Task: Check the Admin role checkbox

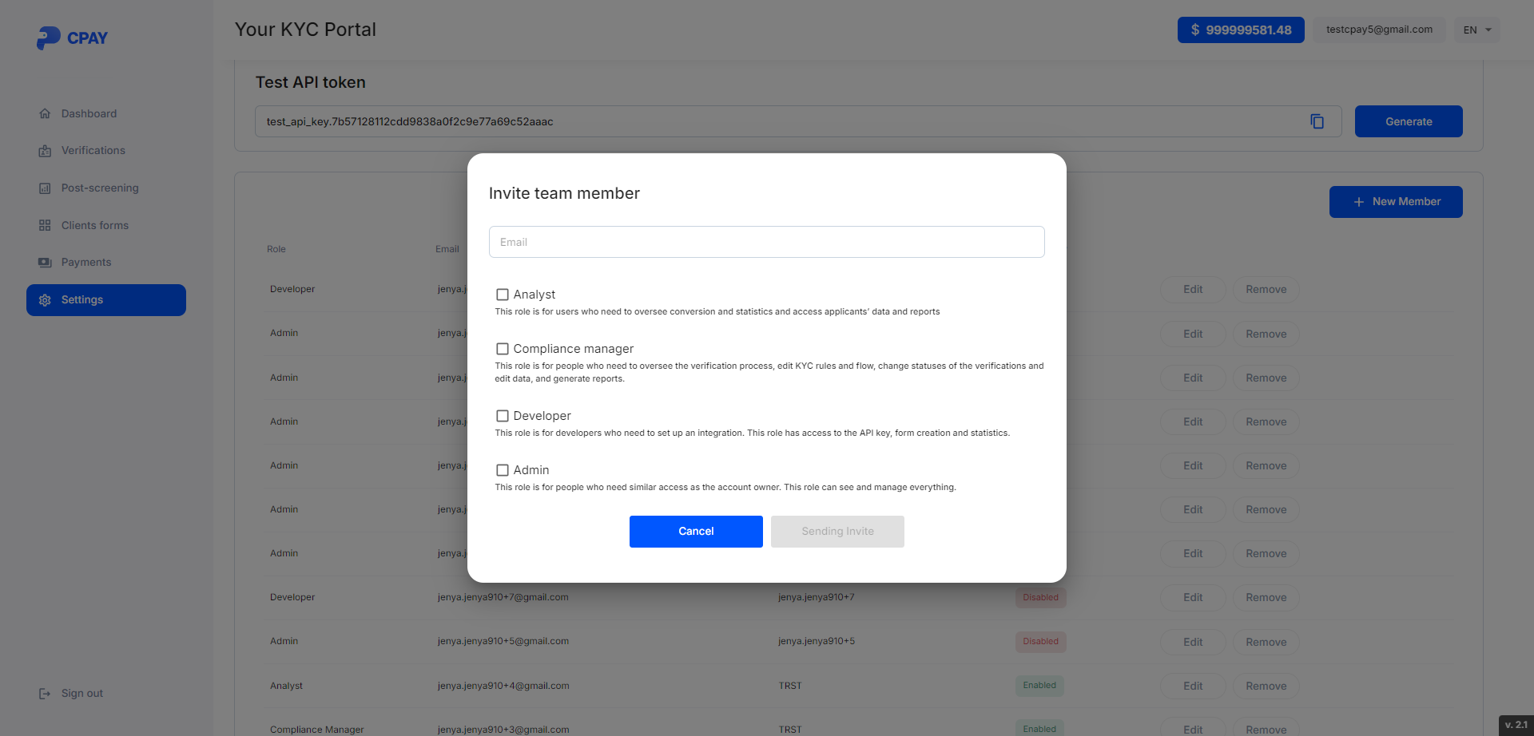Action: 502,470
